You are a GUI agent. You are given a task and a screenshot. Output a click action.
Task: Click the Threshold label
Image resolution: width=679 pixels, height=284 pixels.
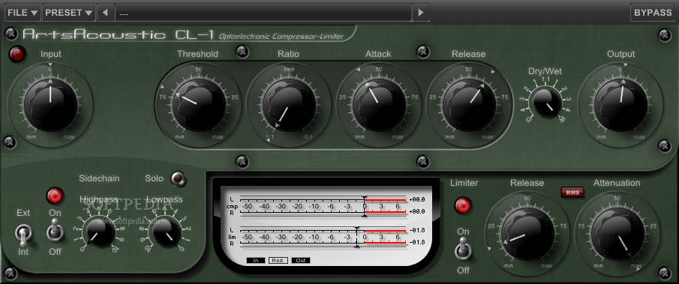197,54
